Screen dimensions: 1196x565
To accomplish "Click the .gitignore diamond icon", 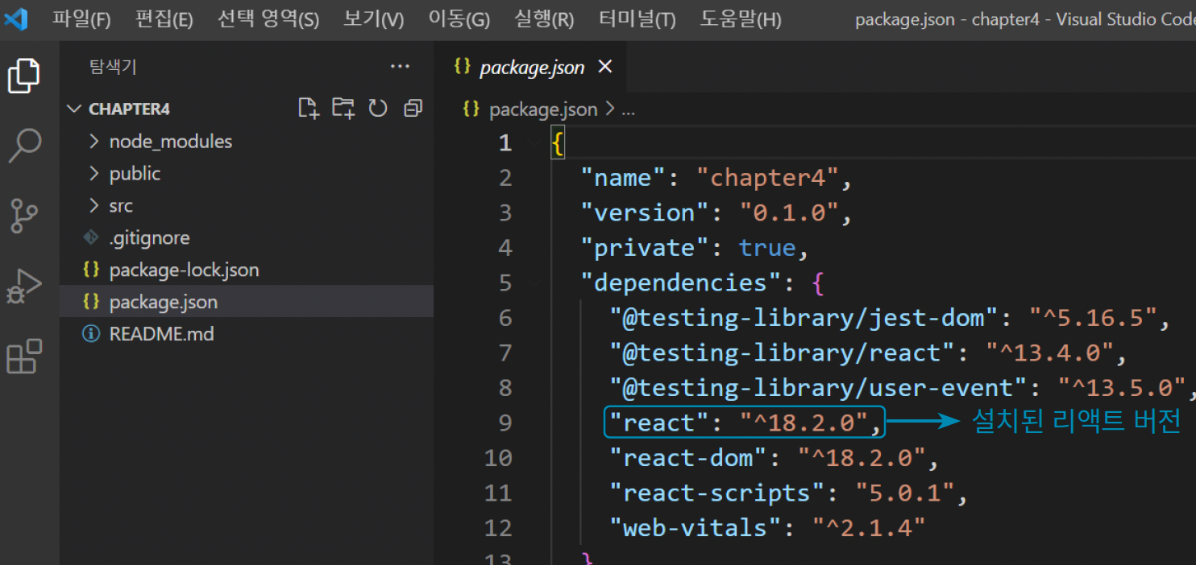I will tap(91, 237).
